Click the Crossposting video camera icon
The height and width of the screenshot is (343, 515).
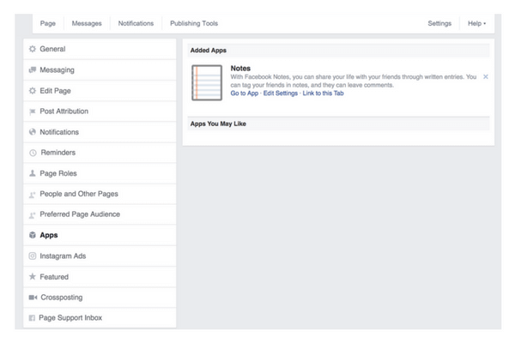point(33,298)
